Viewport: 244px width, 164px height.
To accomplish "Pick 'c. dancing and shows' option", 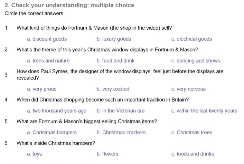I will tap(195, 61).
